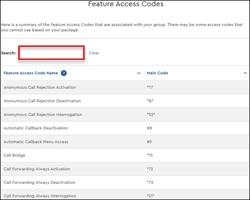Image resolution: width=250 pixels, height=200 pixels.
Task: Select Call Forwarding Always Activation row
Action: click(x=125, y=169)
